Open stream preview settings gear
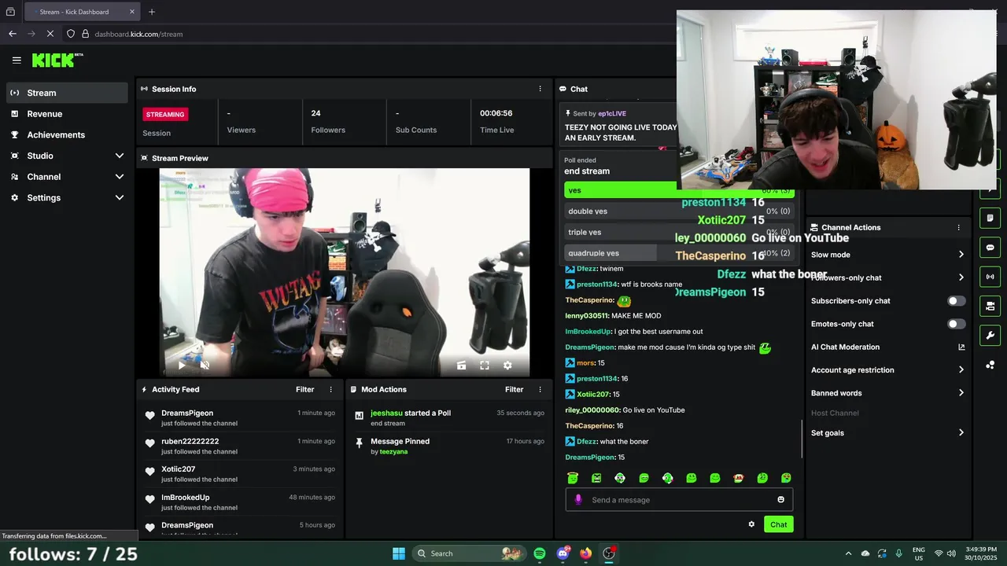 (x=507, y=366)
